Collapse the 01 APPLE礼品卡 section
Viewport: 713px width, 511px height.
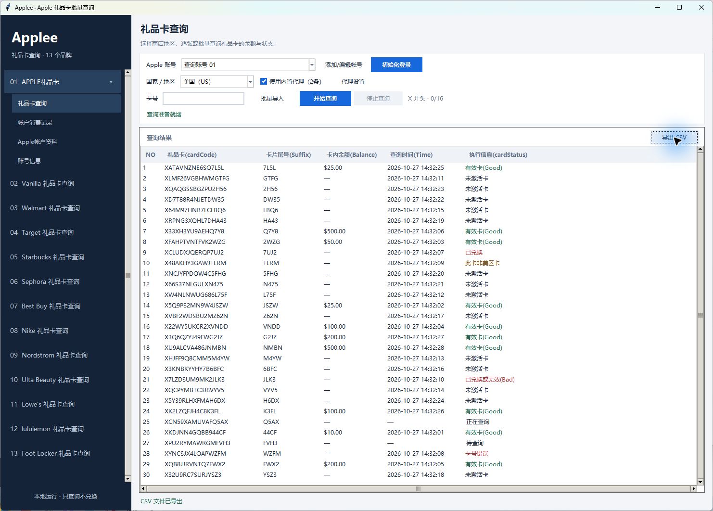pyautogui.click(x=63, y=82)
